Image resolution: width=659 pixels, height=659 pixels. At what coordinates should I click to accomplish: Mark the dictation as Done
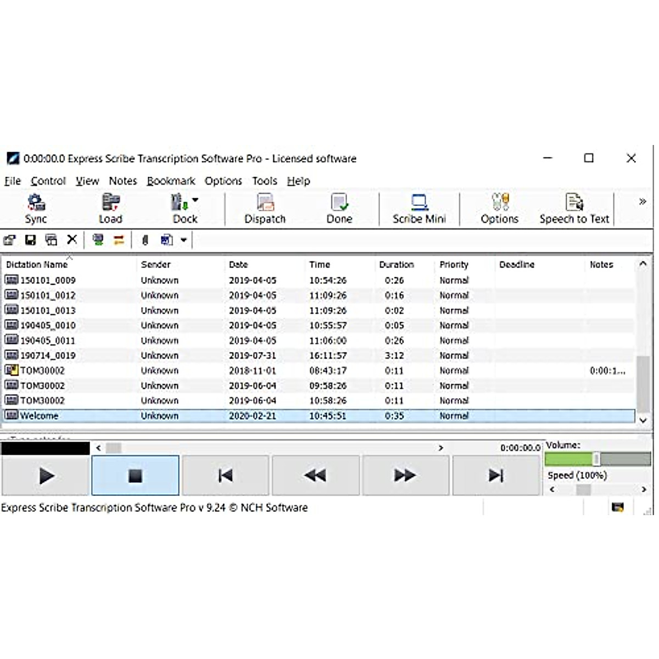point(339,209)
